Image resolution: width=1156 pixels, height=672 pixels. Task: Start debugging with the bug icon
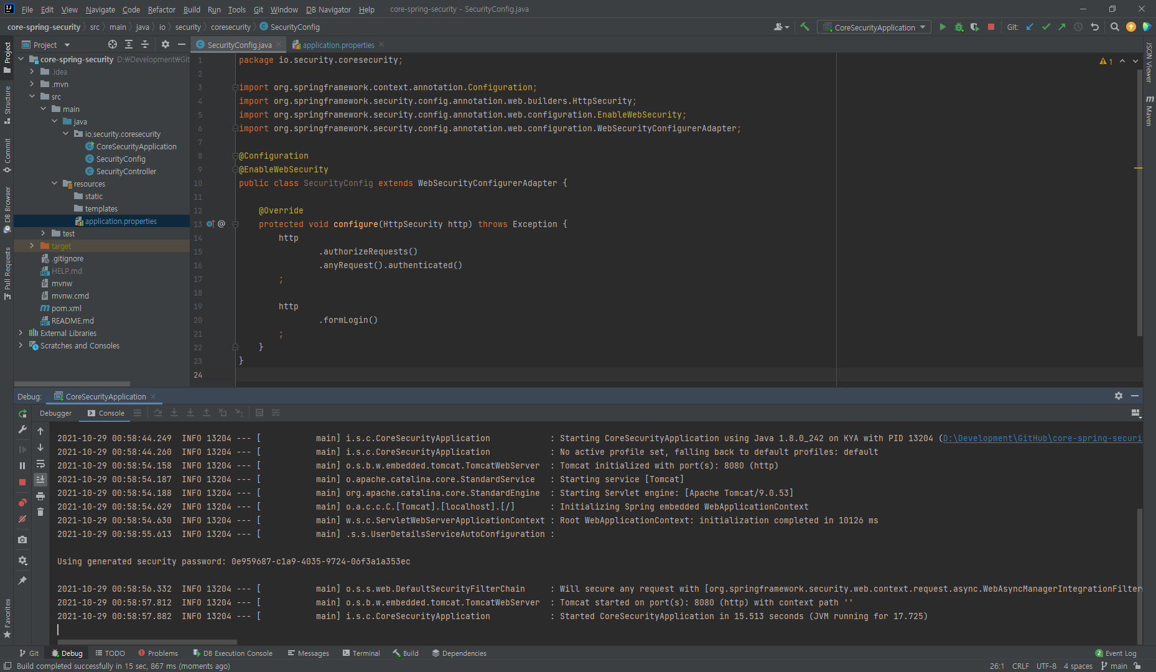point(959,27)
